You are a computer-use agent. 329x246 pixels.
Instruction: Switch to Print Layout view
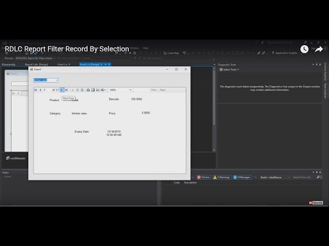coord(93,90)
